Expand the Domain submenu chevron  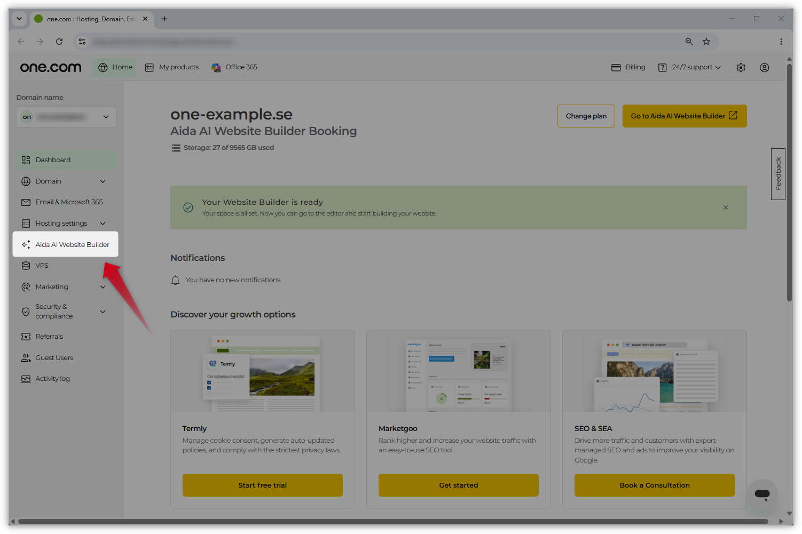coord(103,181)
